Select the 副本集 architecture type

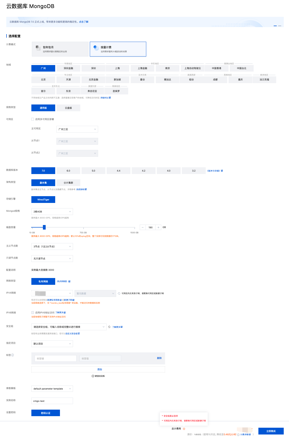pyautogui.click(x=43, y=183)
